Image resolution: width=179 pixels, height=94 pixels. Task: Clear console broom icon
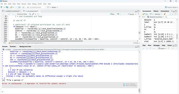point(138,49)
